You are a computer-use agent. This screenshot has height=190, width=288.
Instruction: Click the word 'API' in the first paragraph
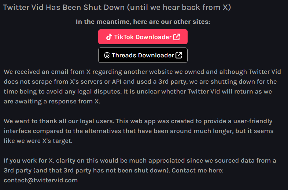pyautogui.click(x=117, y=81)
